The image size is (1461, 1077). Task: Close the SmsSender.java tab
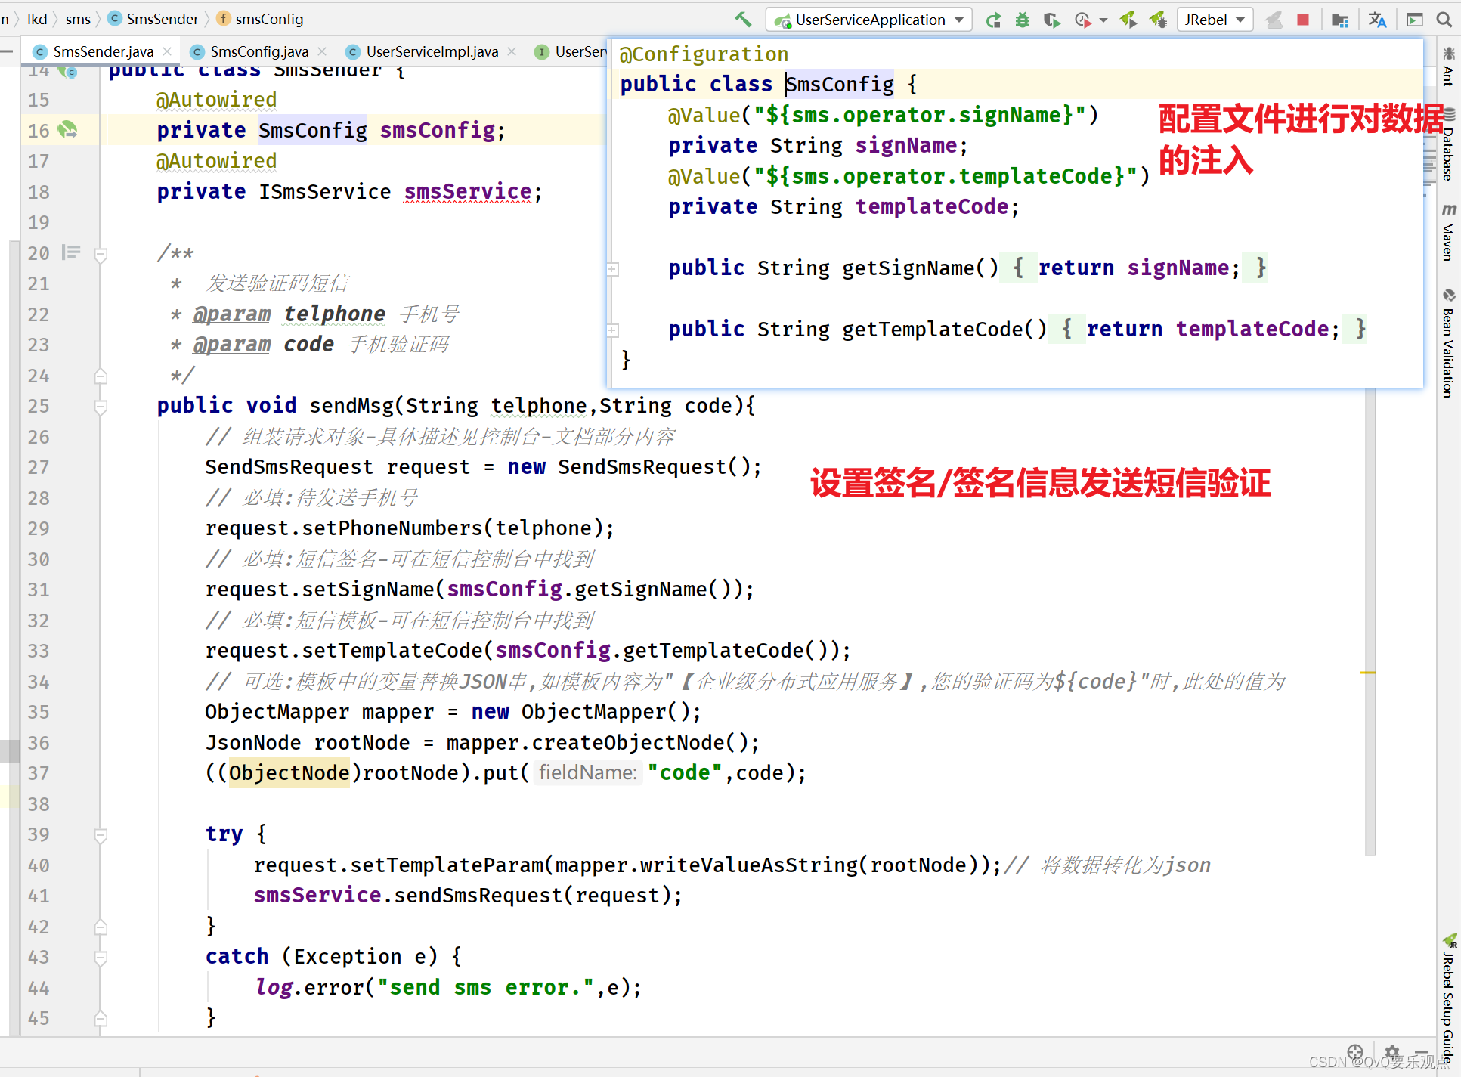[167, 51]
